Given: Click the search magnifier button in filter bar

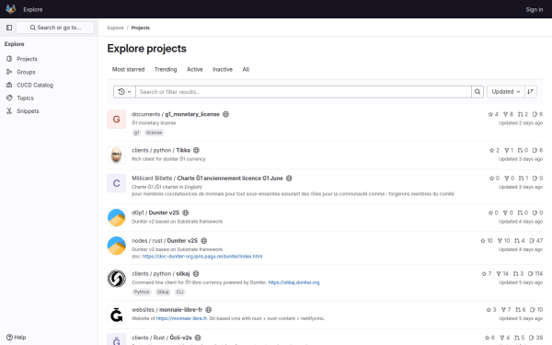Looking at the screenshot, I should point(477,92).
